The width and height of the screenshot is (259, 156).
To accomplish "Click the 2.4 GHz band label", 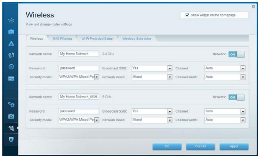I will [x=108, y=54].
